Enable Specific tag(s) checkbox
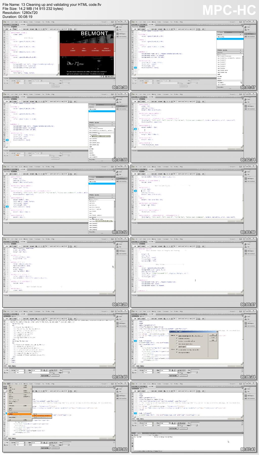This screenshot has height=455, width=259. (x=177, y=346)
